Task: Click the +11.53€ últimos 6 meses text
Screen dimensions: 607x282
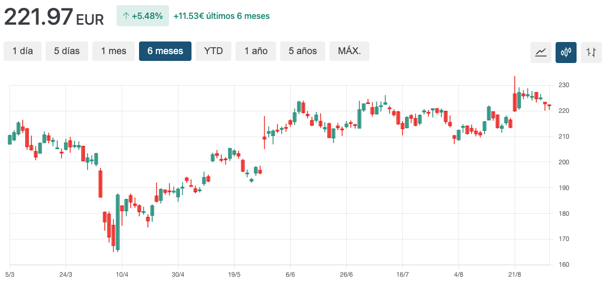Action: [x=221, y=16]
